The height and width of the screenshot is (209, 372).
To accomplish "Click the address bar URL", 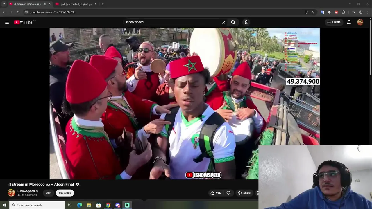I will pyautogui.click(x=53, y=12).
